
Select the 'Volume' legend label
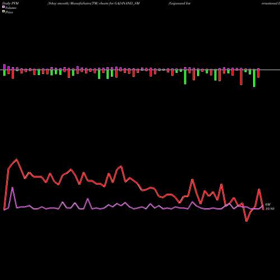point(11,8)
